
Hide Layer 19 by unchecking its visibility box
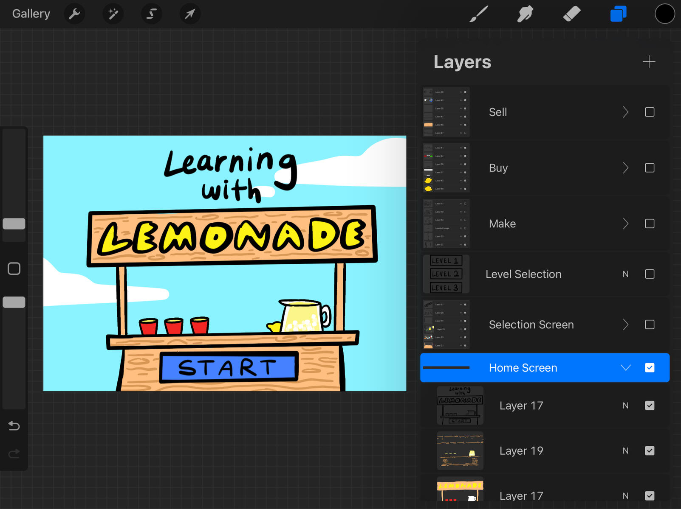tap(649, 450)
